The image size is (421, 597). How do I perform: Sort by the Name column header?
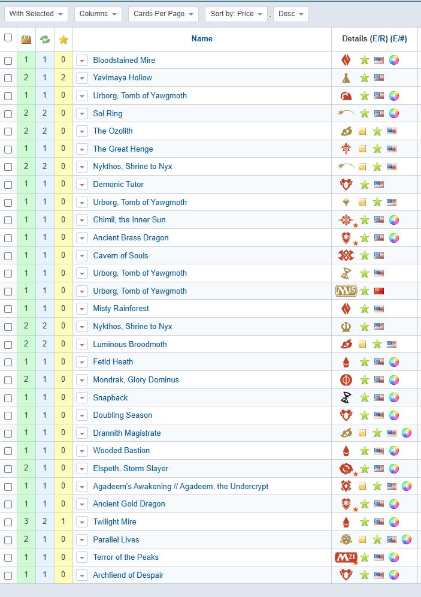pyautogui.click(x=202, y=38)
